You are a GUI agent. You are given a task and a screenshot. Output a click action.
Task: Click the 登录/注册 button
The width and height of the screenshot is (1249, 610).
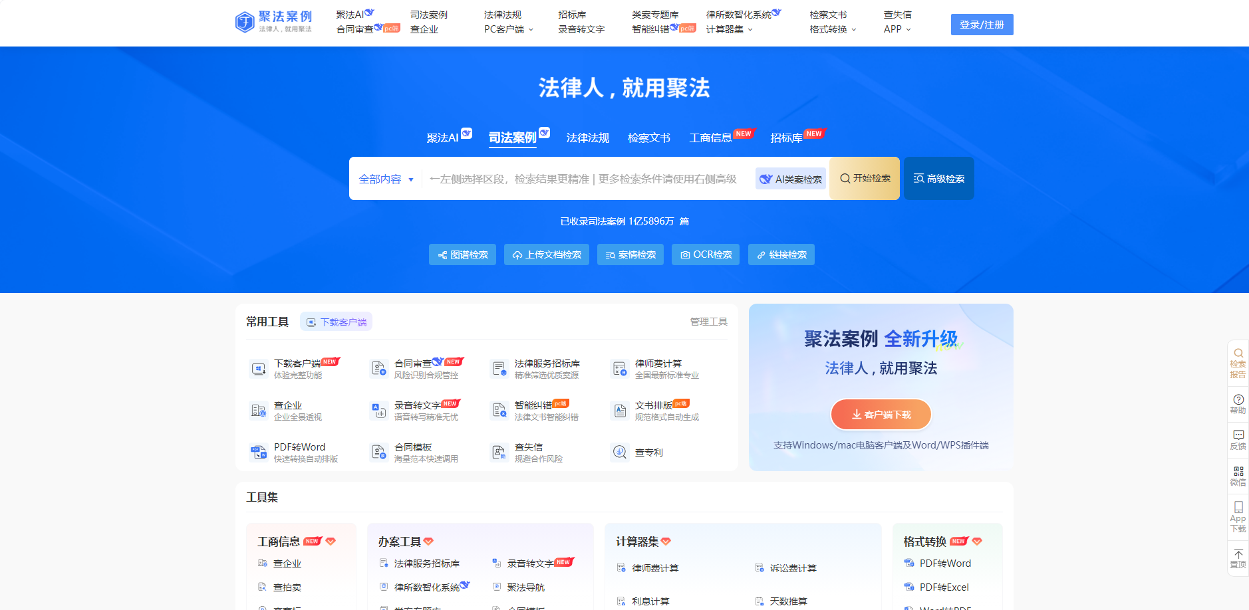click(982, 25)
